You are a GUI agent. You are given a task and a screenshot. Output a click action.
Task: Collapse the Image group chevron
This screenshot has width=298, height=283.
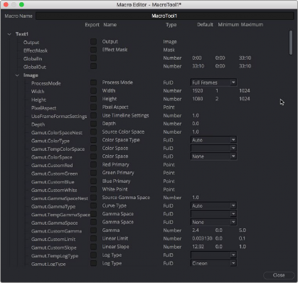point(17,75)
